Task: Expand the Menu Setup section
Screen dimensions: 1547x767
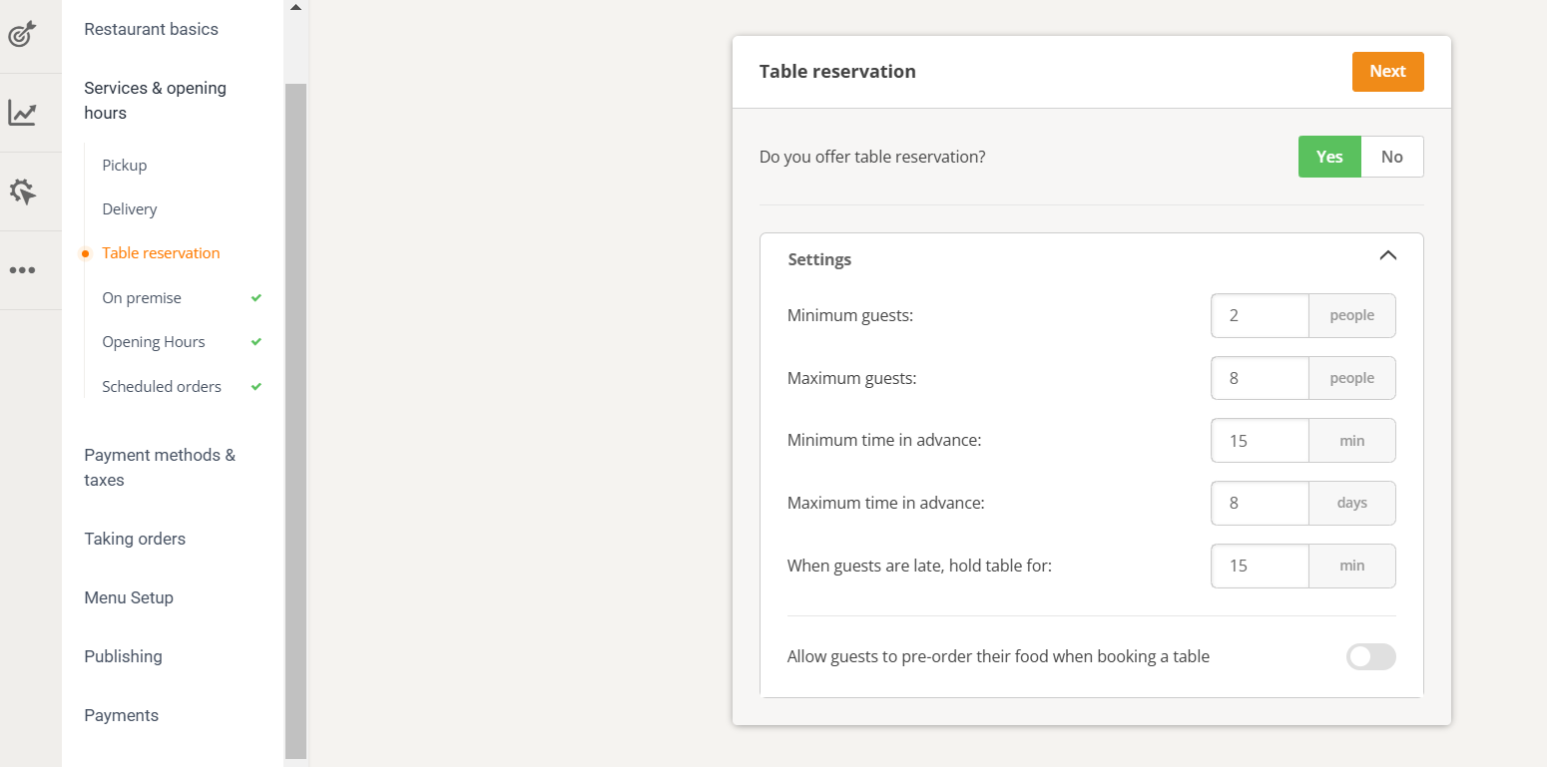Action: click(129, 597)
